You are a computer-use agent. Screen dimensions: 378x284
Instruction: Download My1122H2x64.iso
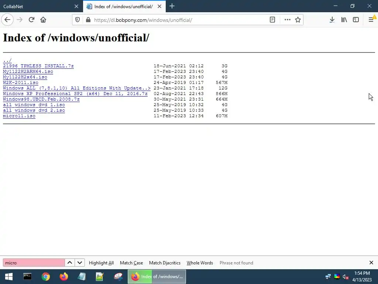(x=25, y=77)
